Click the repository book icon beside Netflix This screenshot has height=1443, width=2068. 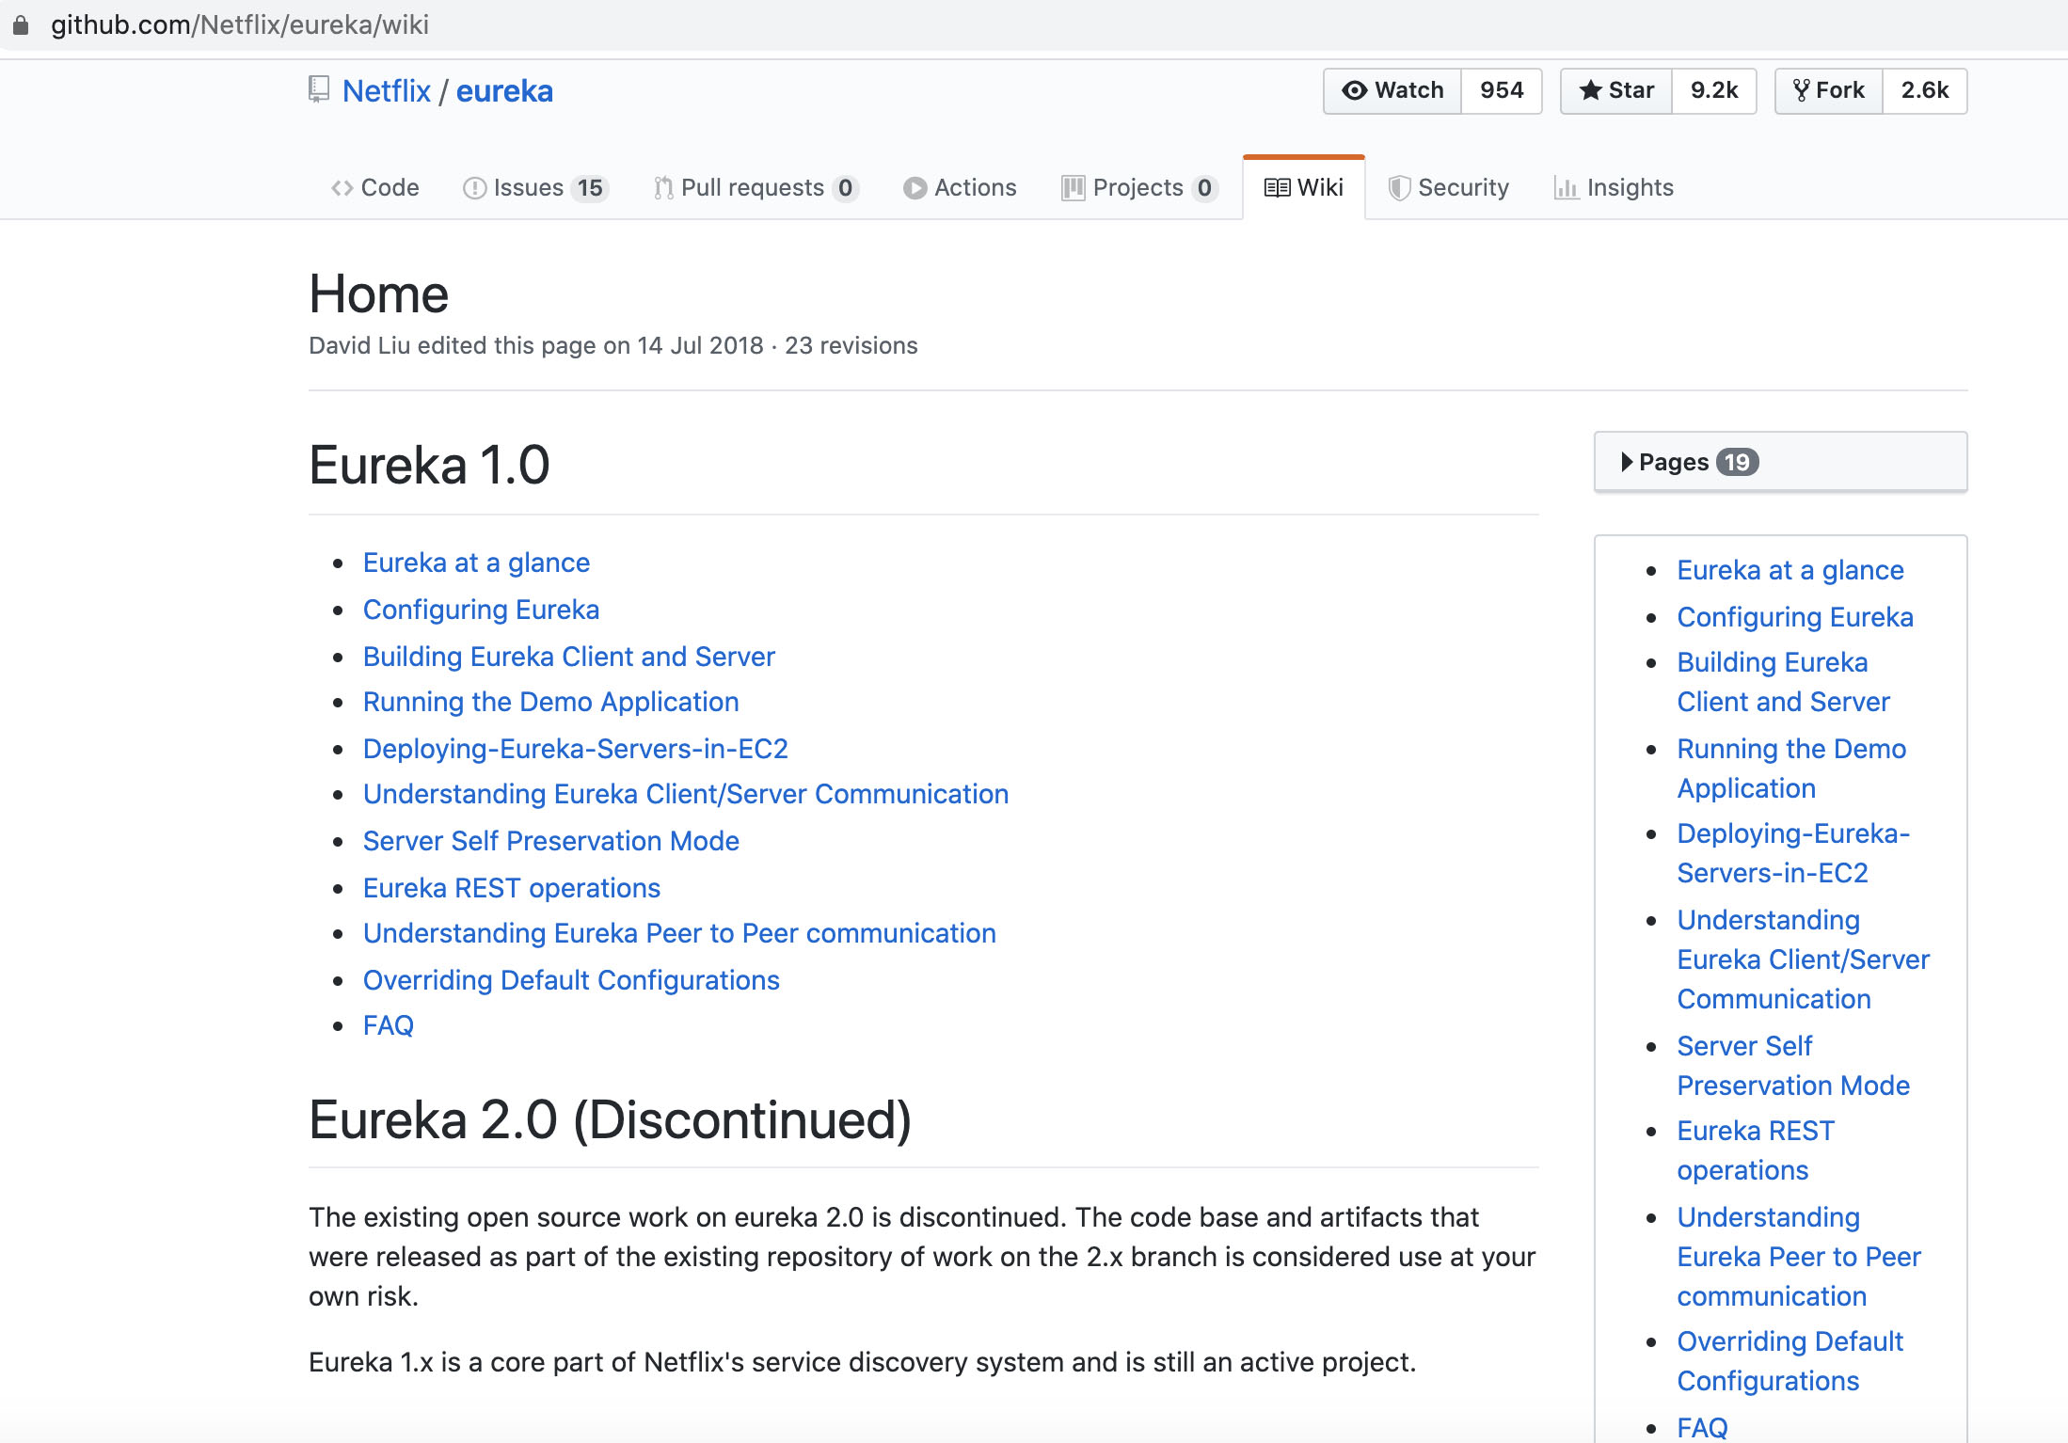click(319, 90)
